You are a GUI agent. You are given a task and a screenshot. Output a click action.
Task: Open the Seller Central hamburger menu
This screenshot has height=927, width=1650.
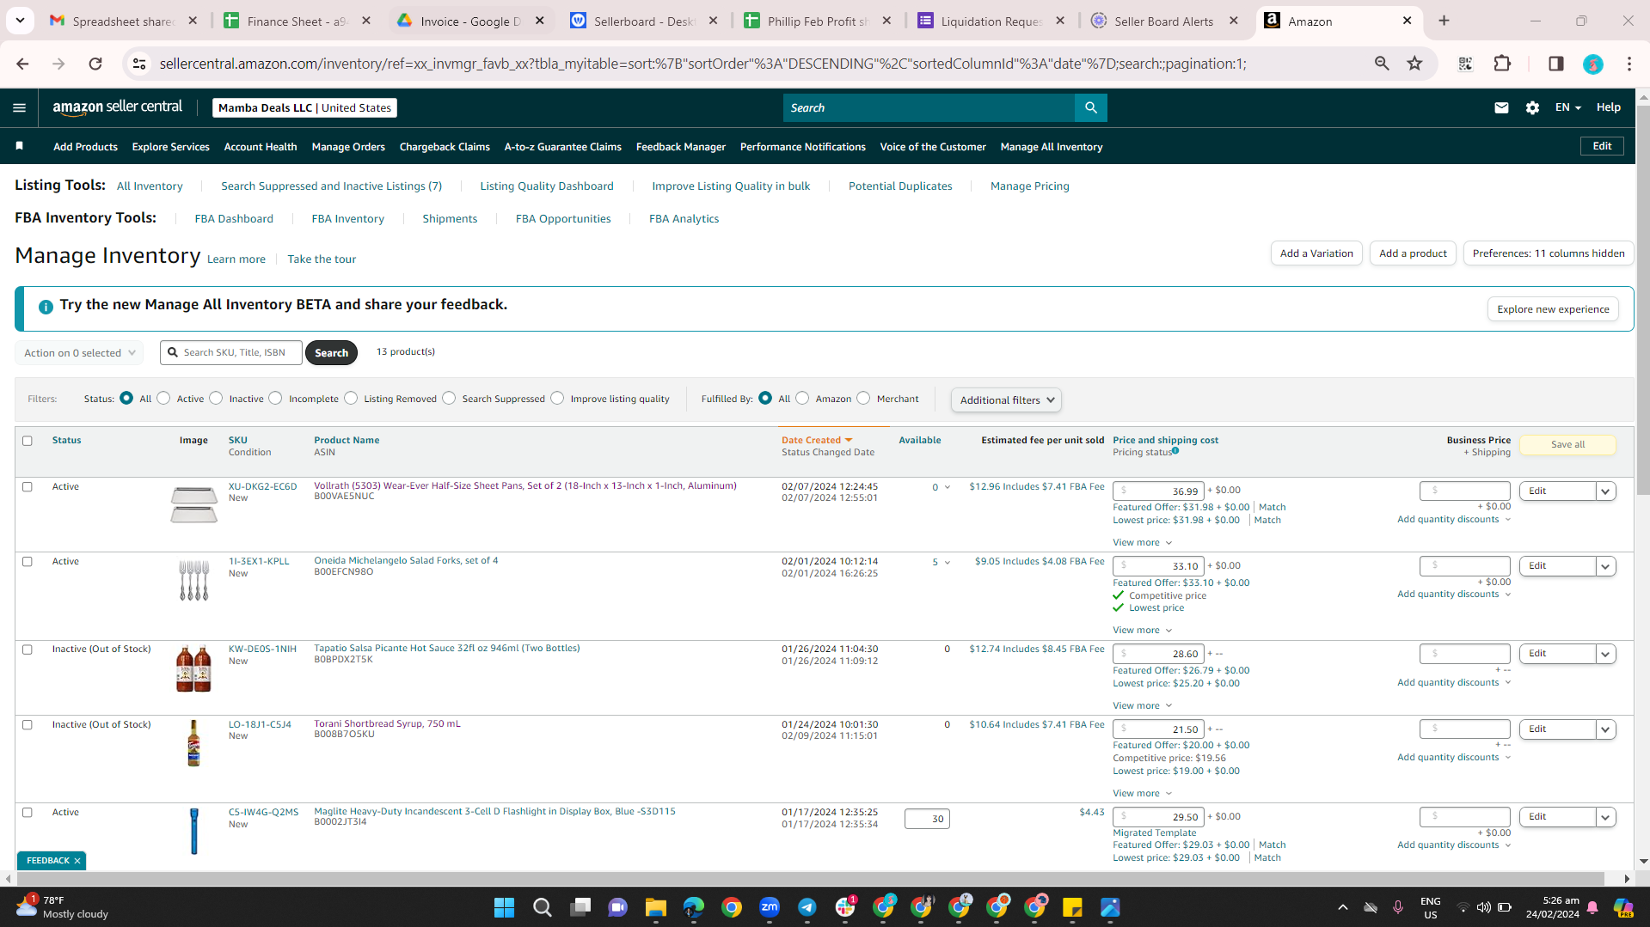click(x=19, y=107)
